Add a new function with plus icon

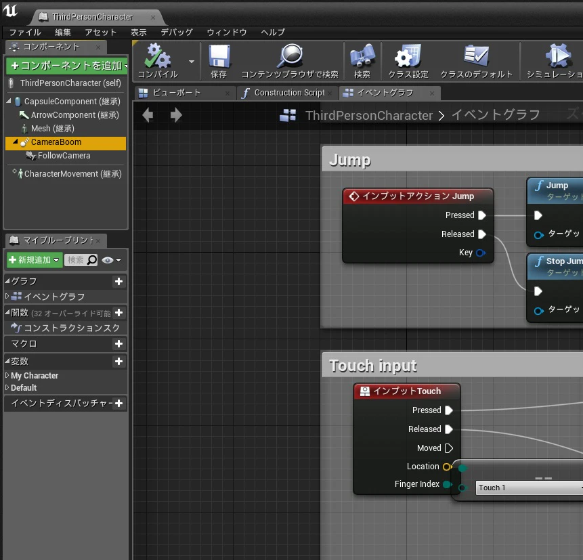[118, 313]
